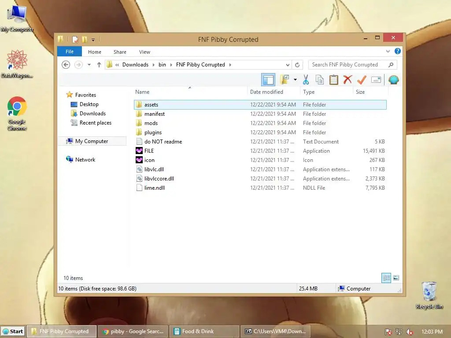
Task: Select My Computer in navigation pane
Action: (x=92, y=141)
